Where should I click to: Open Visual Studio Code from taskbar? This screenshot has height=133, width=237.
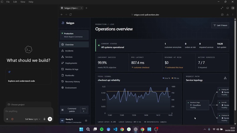[115, 129]
